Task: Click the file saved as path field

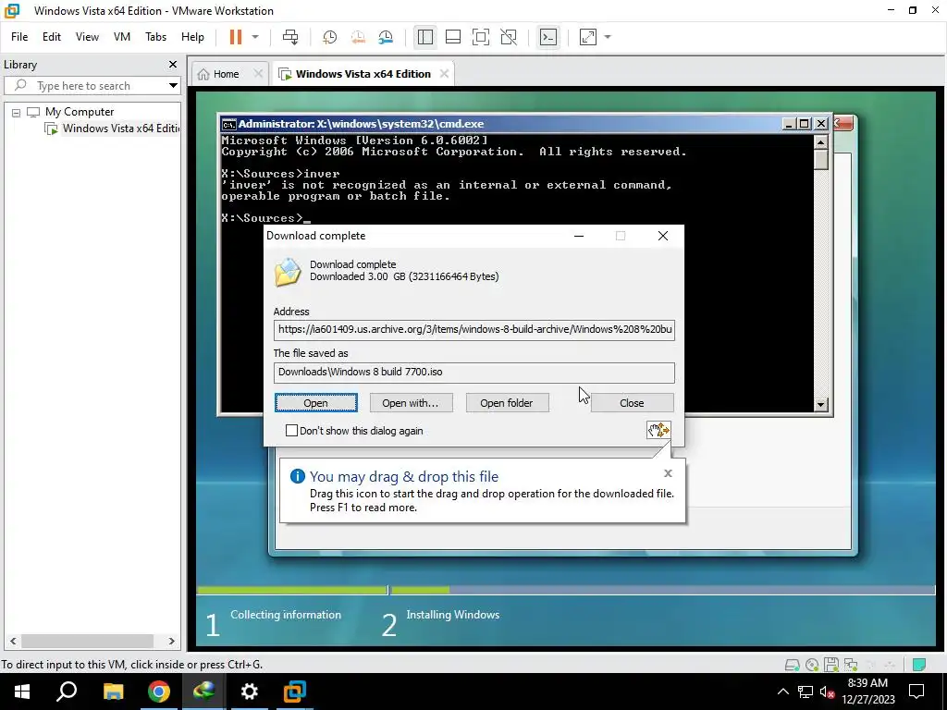Action: [474, 373]
